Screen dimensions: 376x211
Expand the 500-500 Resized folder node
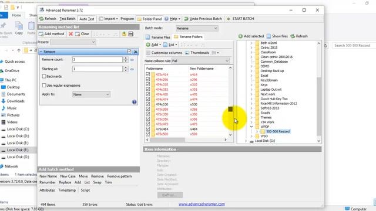click(x=257, y=131)
